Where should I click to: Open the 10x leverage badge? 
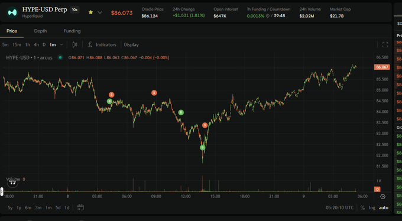click(x=74, y=9)
